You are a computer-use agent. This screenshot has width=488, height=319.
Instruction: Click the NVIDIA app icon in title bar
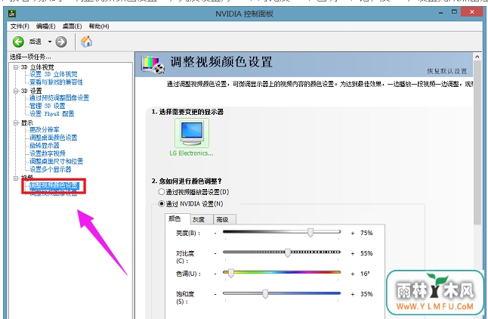pyautogui.click(x=12, y=14)
